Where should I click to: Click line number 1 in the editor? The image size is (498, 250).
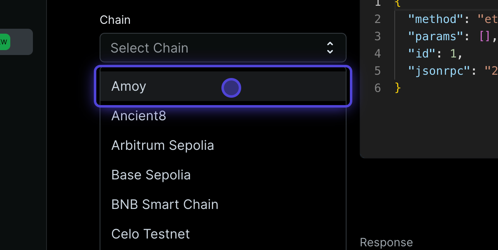[x=377, y=3]
